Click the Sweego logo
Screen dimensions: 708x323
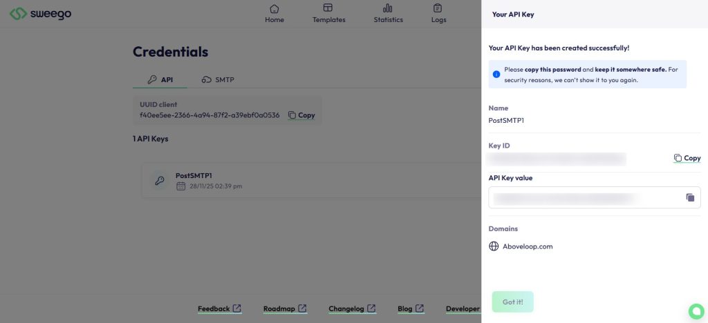point(41,14)
